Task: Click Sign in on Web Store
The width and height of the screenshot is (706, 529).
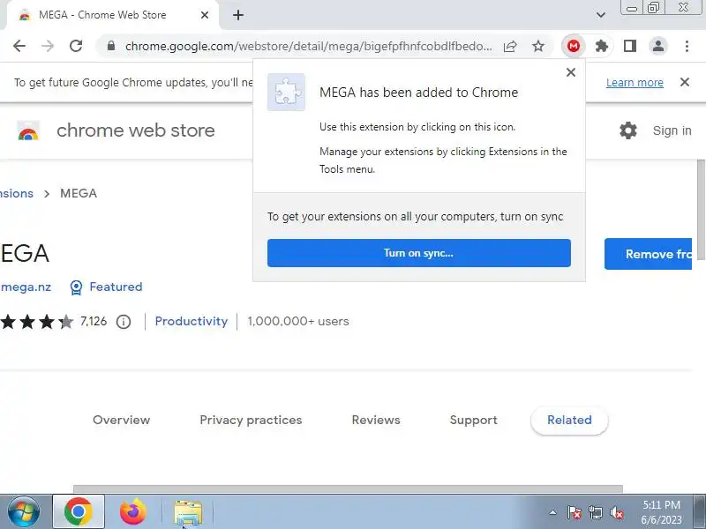Action: 672,130
